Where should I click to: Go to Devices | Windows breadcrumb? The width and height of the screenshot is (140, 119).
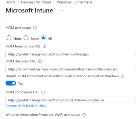click(36, 2)
